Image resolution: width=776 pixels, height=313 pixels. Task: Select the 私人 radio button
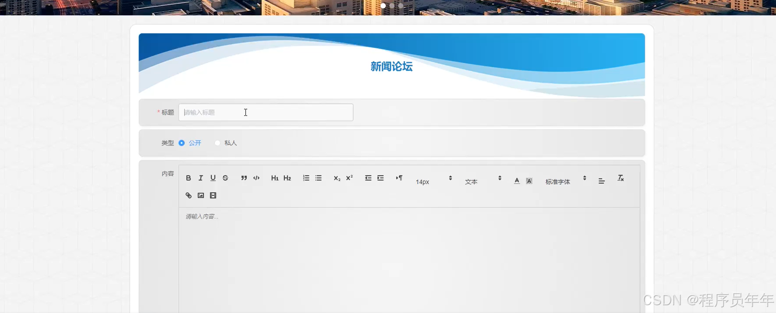coord(217,143)
